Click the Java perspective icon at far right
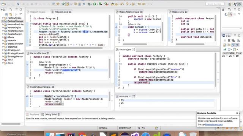Image resolution: width=243 pixels, height=136 pixels. click(235, 4)
